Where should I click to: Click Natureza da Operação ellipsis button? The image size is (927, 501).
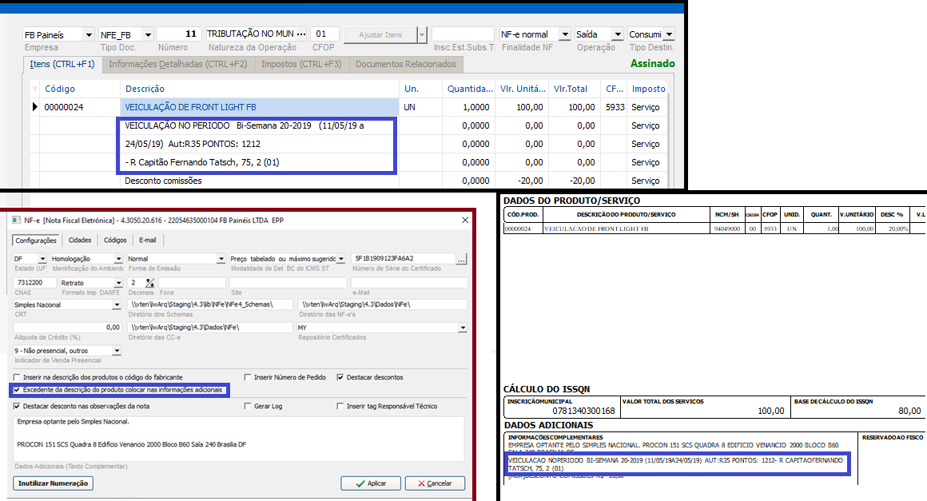[301, 34]
